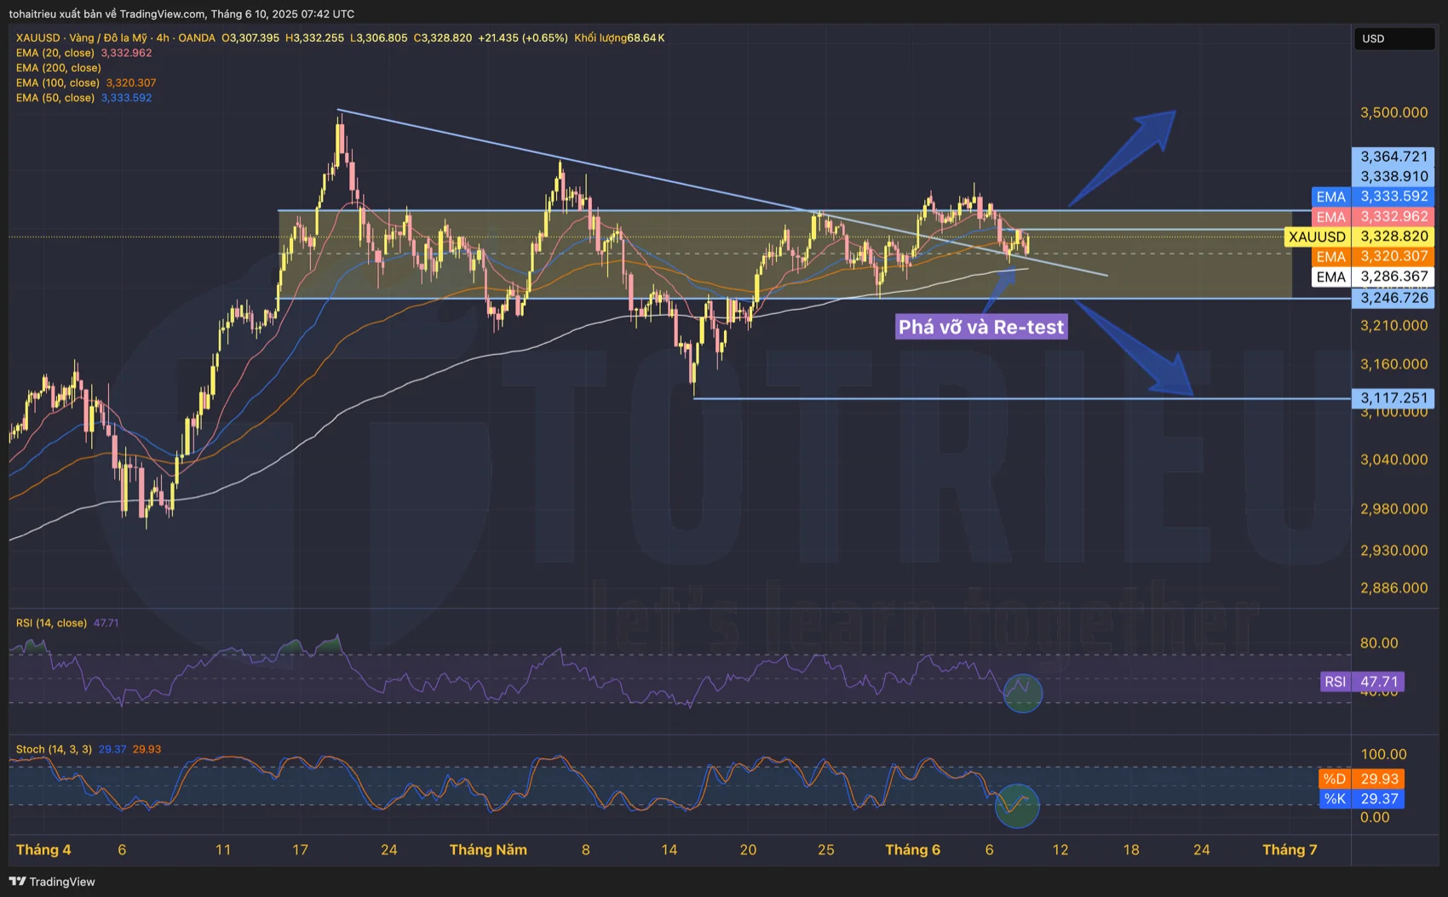Click the 3,210.000 price axis label
This screenshot has height=897, width=1448.
click(x=1393, y=325)
